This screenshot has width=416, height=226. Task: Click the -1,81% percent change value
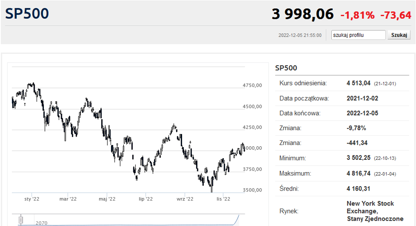click(358, 15)
